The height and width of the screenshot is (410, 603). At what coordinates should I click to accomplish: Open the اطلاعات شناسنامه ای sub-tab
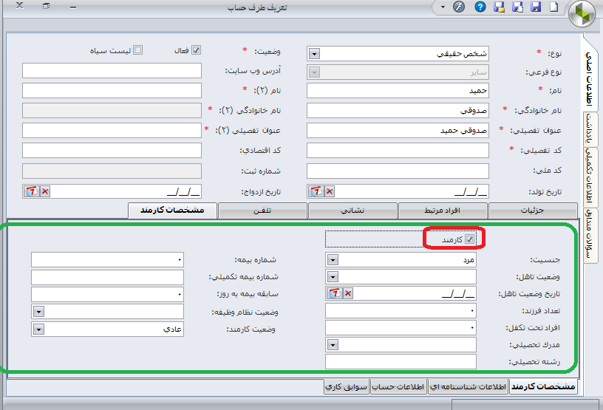(x=468, y=386)
